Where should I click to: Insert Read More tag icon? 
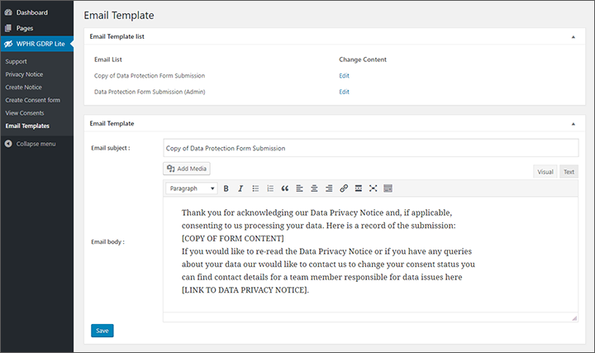point(359,188)
